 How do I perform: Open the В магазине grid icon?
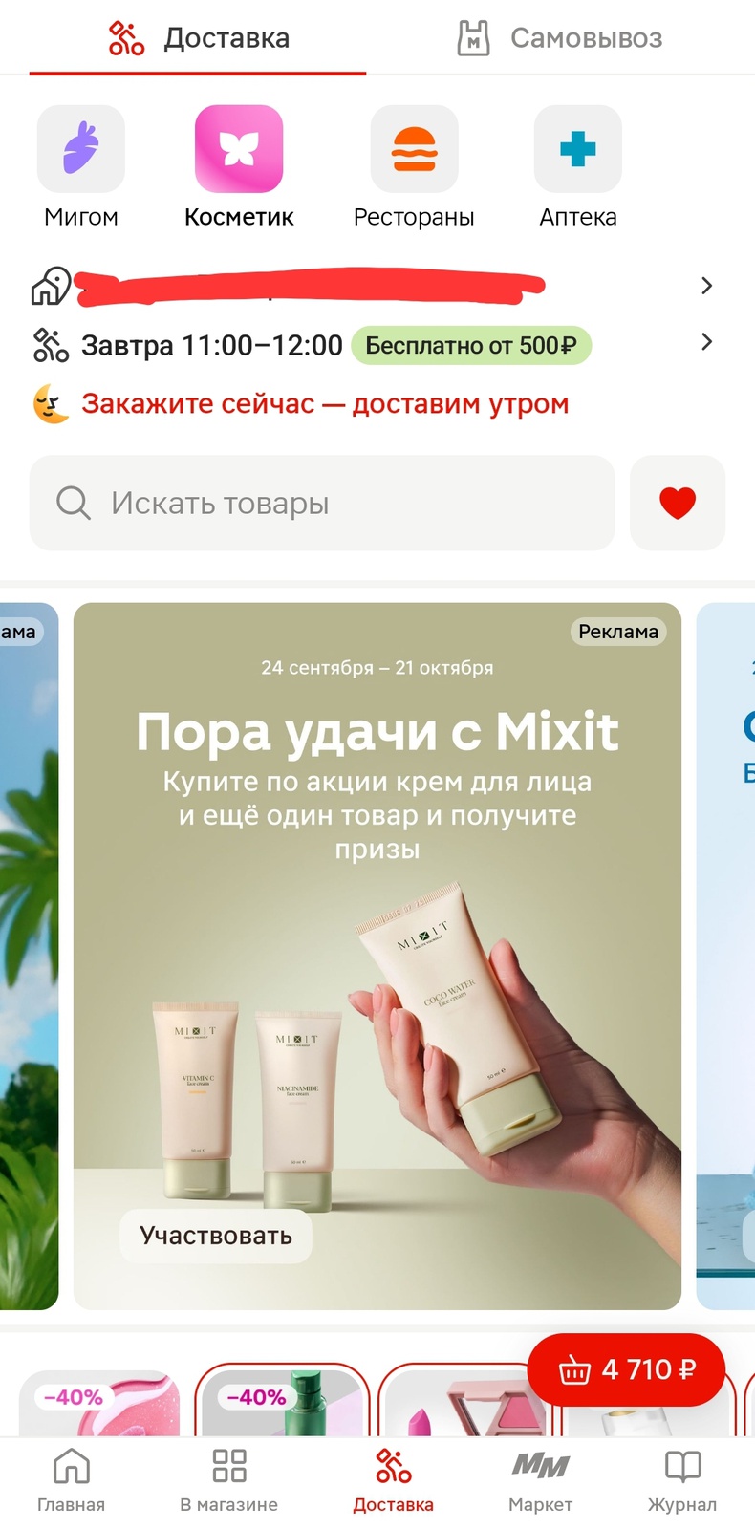tap(229, 1479)
